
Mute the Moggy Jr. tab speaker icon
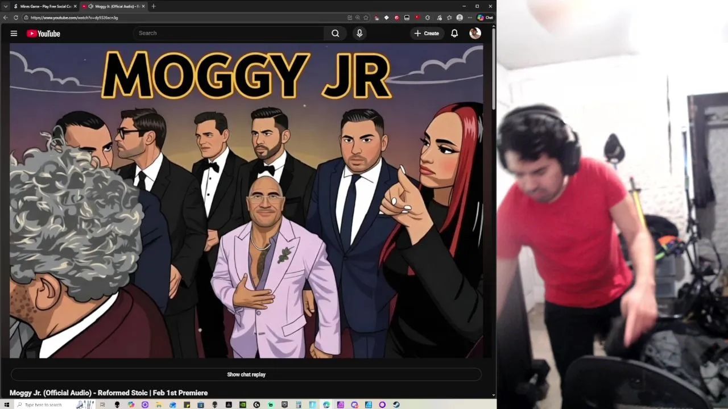[91, 6]
